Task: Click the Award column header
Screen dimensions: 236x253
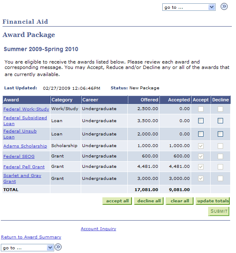Action: (26, 100)
